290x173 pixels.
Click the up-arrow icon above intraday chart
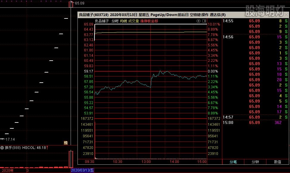(x=198, y=21)
